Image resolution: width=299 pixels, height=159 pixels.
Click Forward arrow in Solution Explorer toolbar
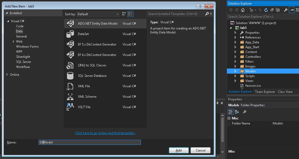point(237,10)
